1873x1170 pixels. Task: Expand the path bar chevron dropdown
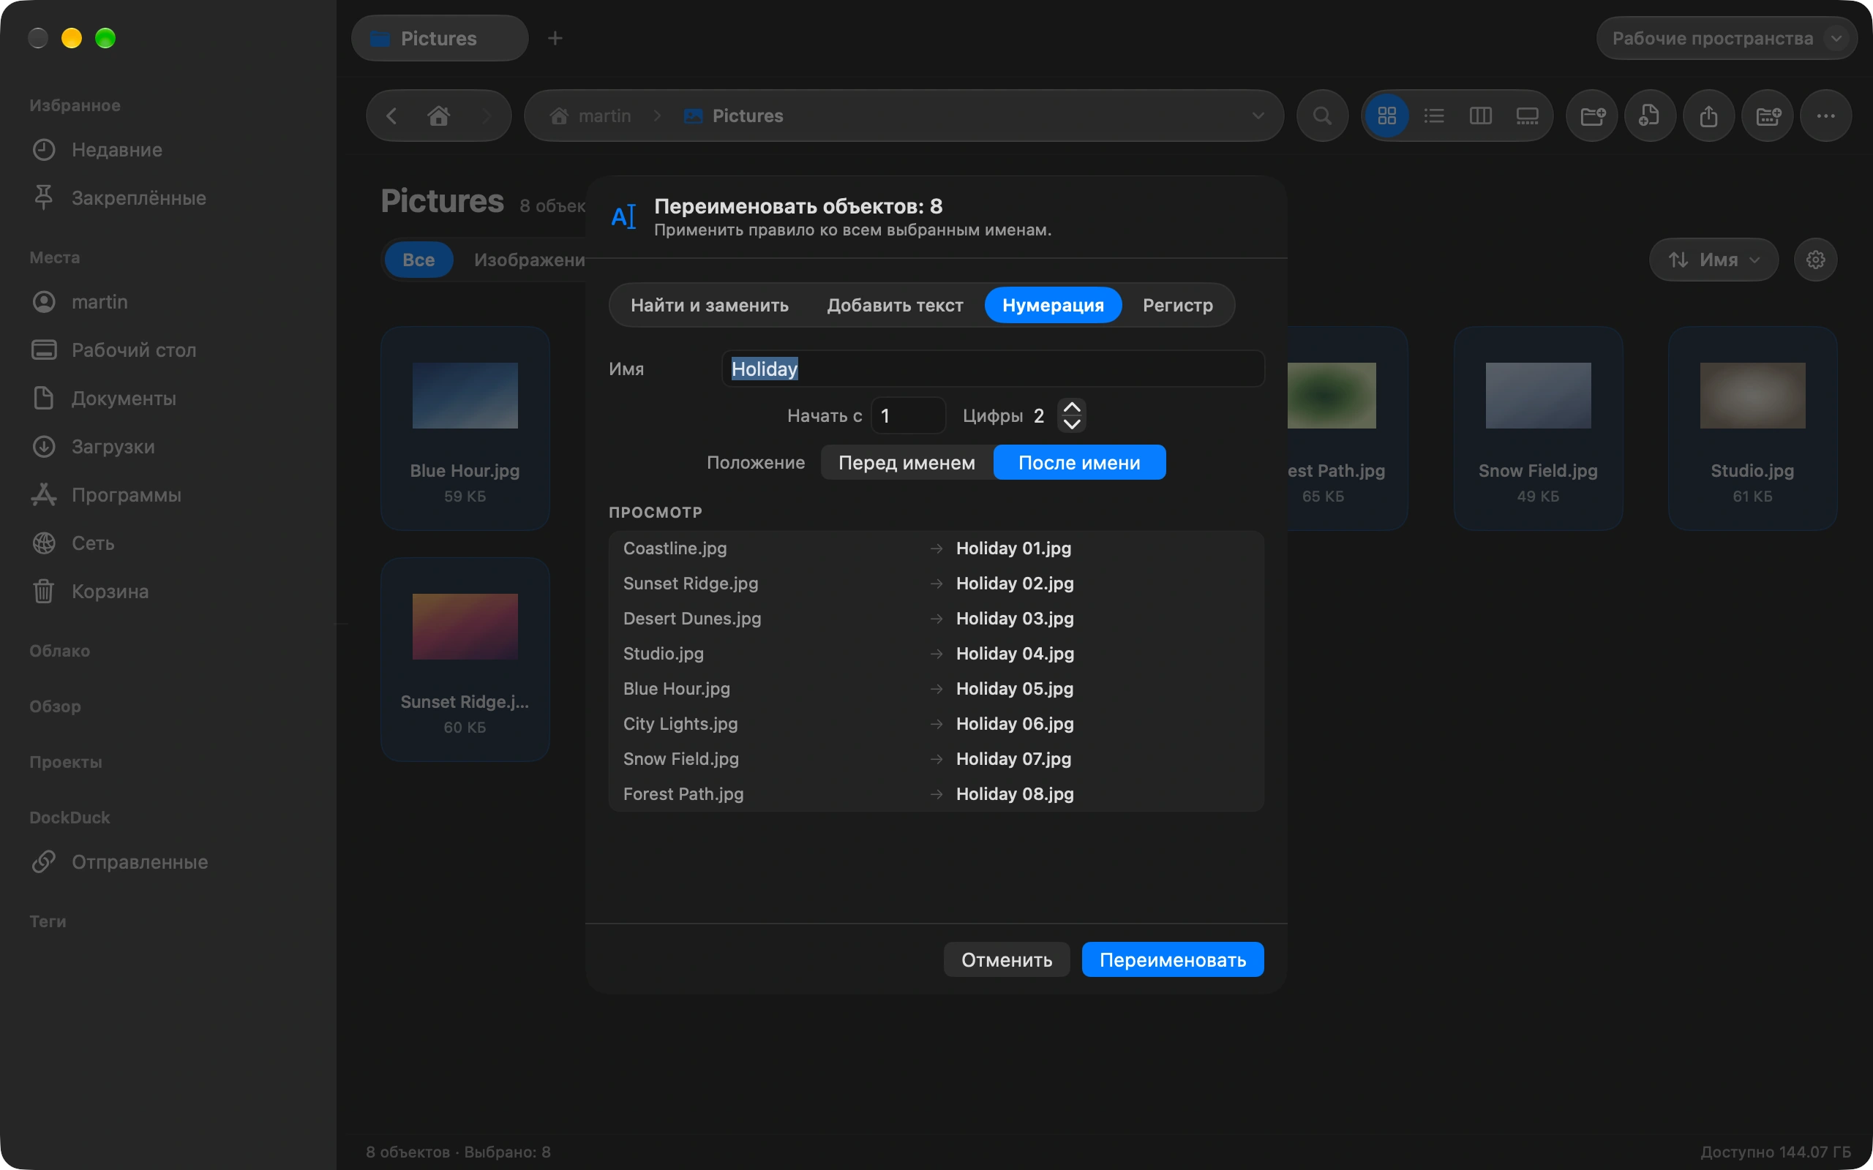(x=1258, y=116)
